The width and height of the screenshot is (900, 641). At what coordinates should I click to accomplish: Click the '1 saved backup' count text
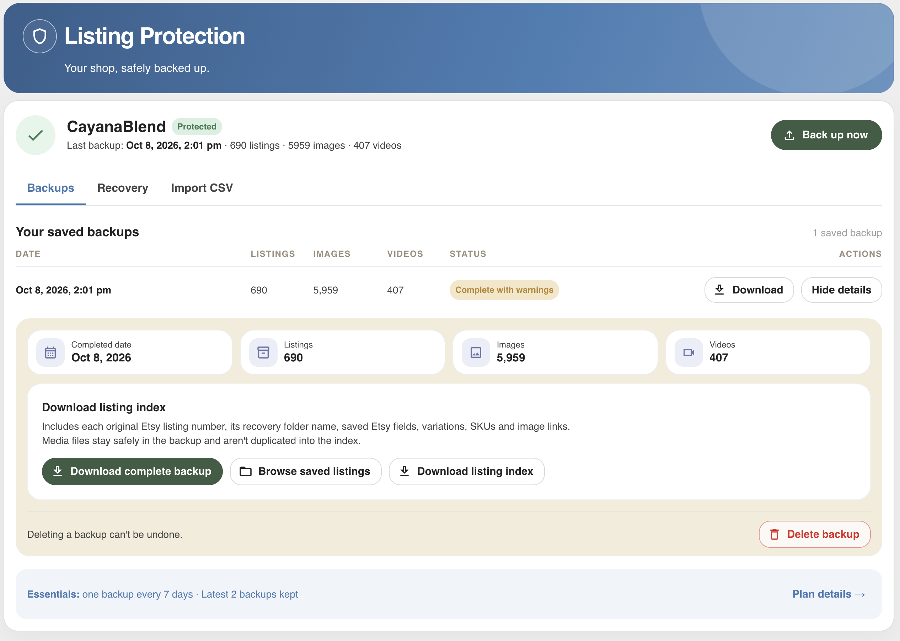(x=847, y=233)
